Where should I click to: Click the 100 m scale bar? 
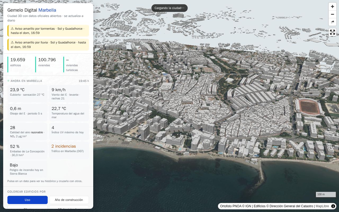326,195
